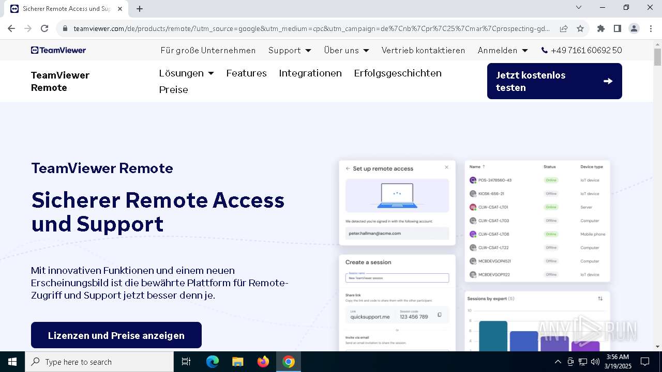Expand the Anmelden dropdown

pyautogui.click(x=503, y=50)
